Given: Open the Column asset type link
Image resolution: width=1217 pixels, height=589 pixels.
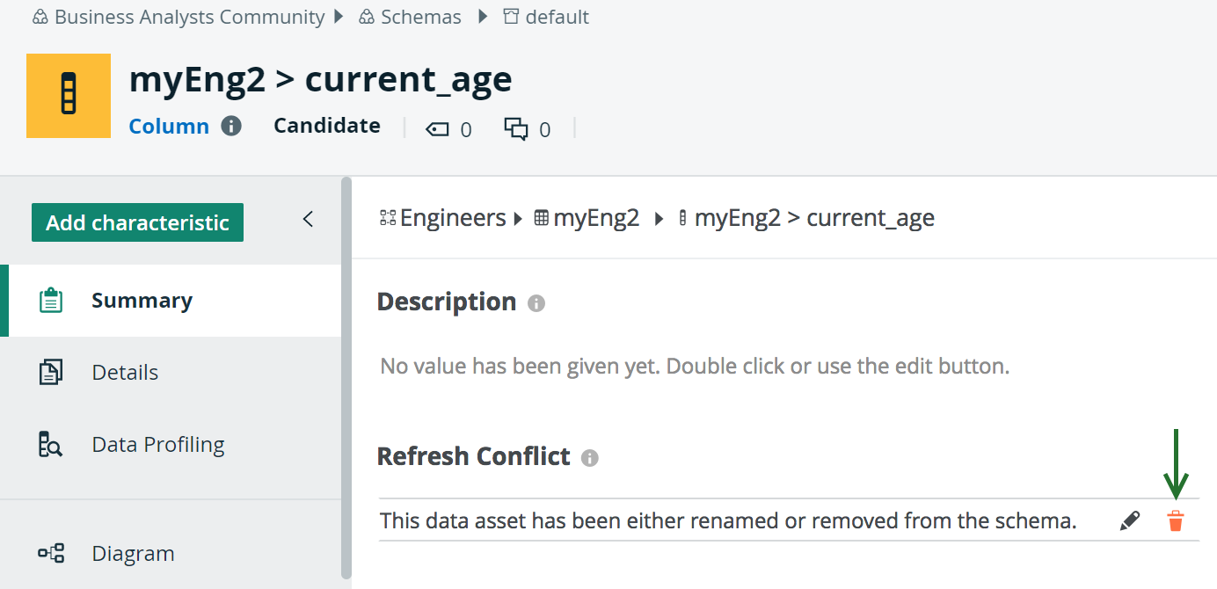Looking at the screenshot, I should pos(169,126).
